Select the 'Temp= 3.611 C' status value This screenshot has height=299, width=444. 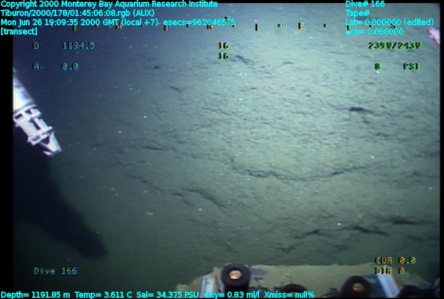pos(104,295)
